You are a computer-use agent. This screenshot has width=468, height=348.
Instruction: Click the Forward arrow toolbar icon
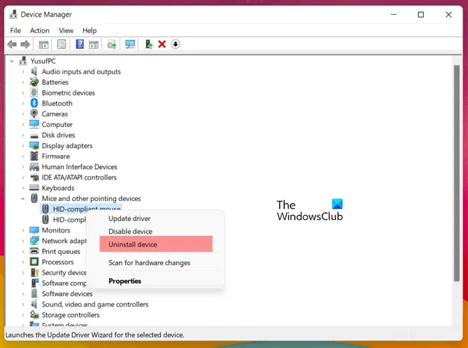tap(25, 45)
